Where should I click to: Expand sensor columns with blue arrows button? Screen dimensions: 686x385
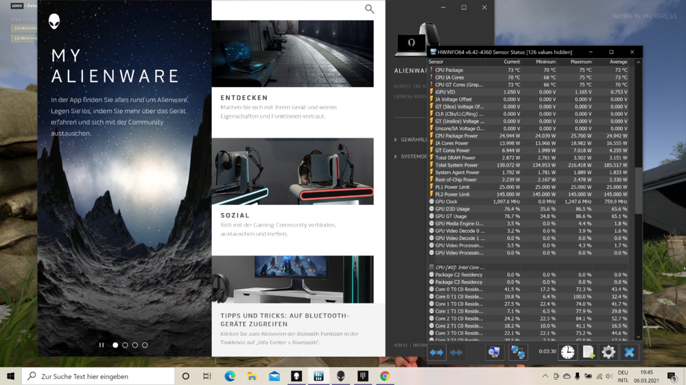click(436, 352)
